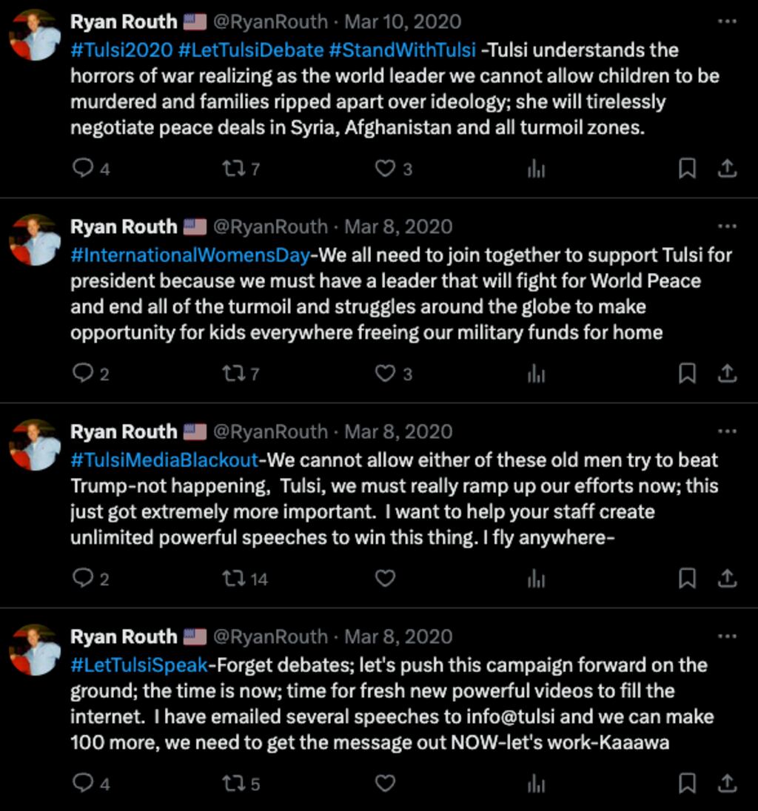The width and height of the screenshot is (758, 811).
Task: Open the #LetTulsiDebate hashtag link
Action: click(x=251, y=50)
